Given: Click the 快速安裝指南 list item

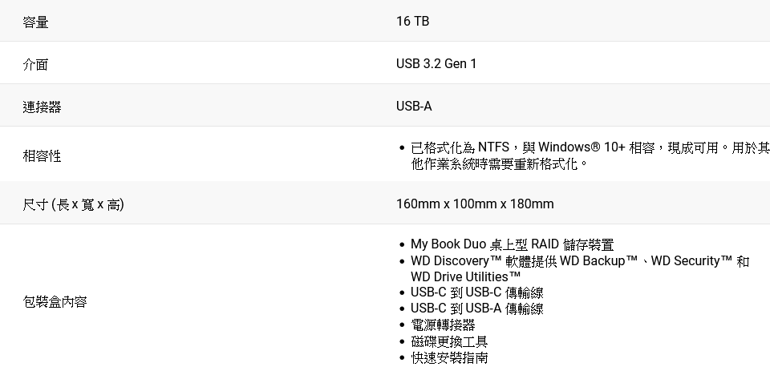Looking at the screenshot, I should click(x=449, y=357).
